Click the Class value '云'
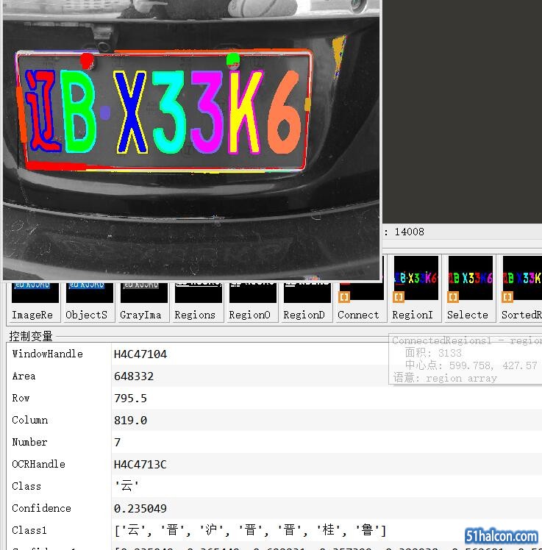 (x=126, y=486)
